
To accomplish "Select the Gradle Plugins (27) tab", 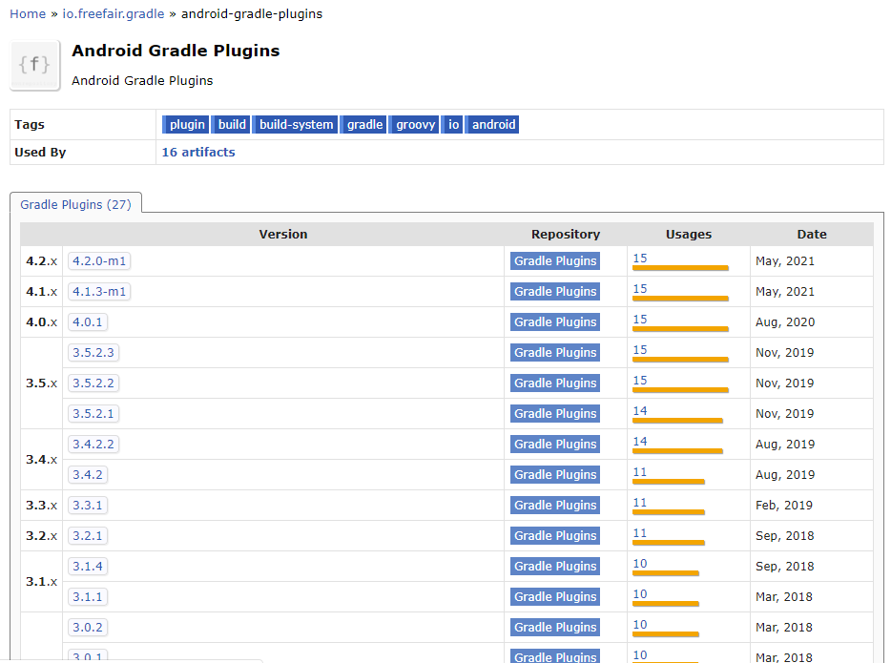I will tap(75, 204).
